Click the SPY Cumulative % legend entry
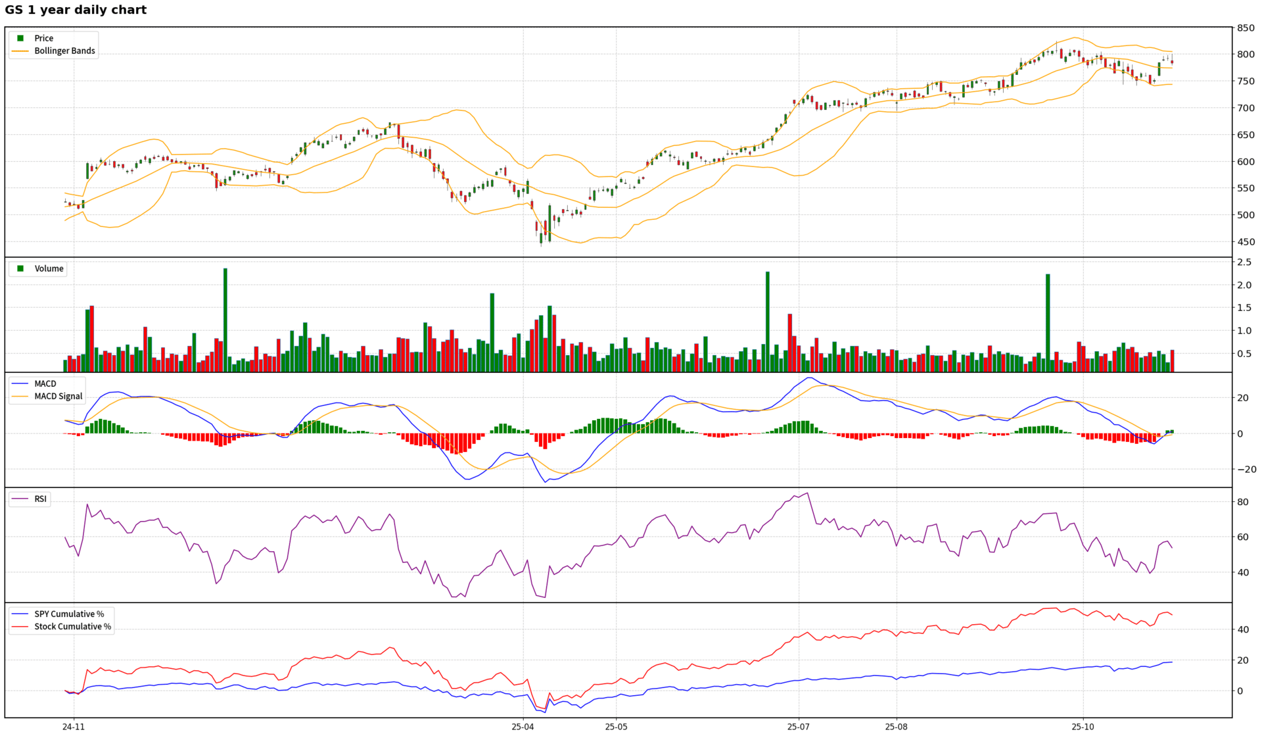 [x=69, y=614]
